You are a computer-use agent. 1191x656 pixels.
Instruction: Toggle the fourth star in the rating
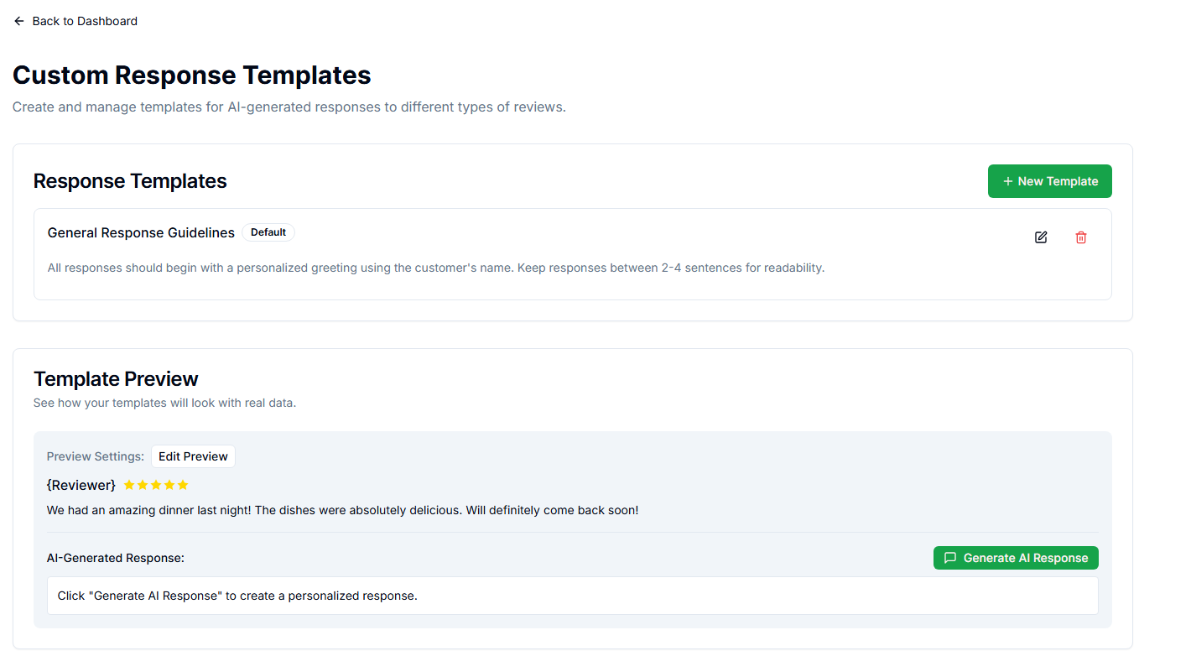(x=169, y=484)
